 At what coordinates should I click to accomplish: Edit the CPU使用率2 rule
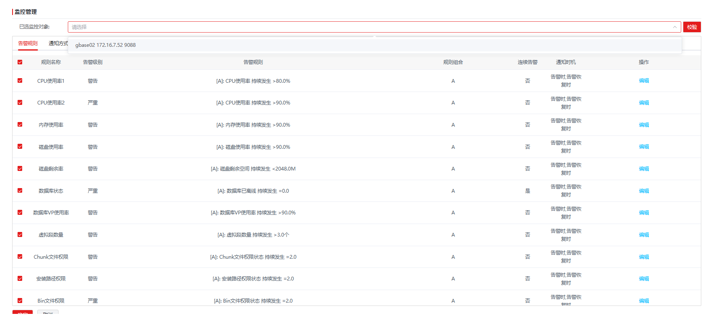(644, 103)
